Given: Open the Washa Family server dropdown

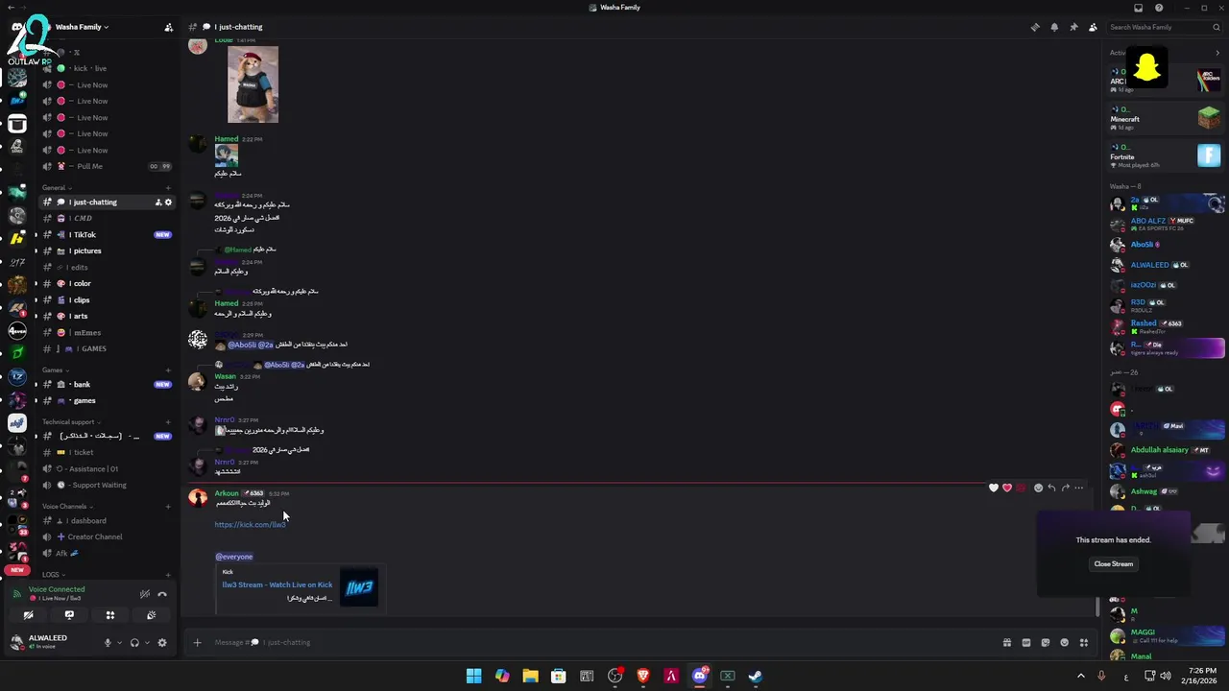Looking at the screenshot, I should tap(82, 27).
